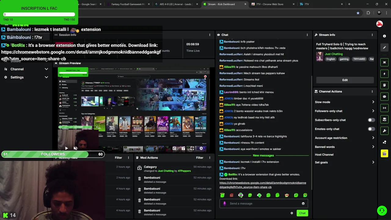391x220 pixels.
Task: Click ATPeppers name in Mod Actions
Action: 184,171
